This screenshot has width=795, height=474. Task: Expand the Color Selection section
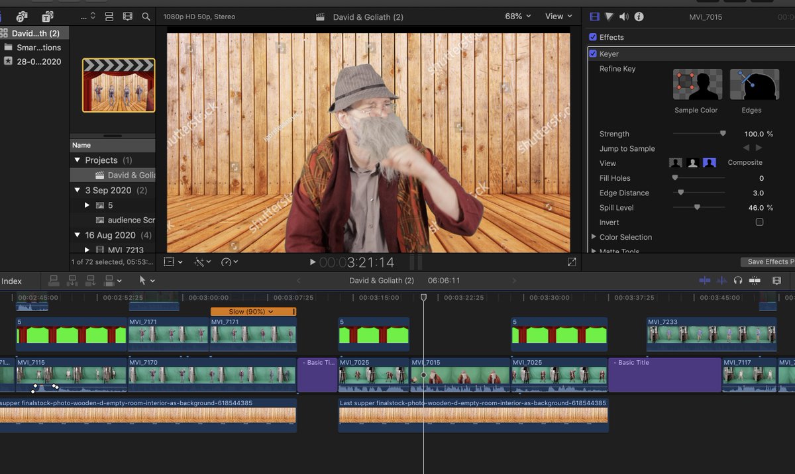(594, 237)
